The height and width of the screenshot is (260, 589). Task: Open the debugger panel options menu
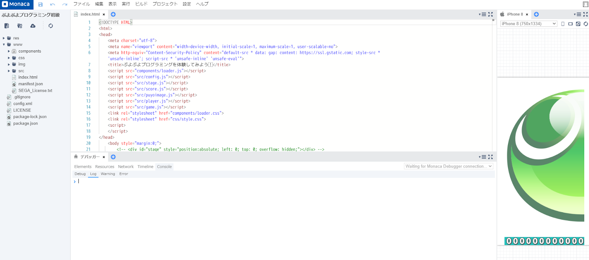tap(483, 157)
